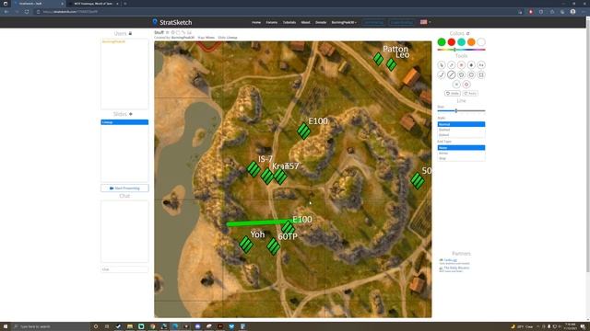This screenshot has height=331, width=590.
Task: Select the circle shape tool
Action: pos(471,74)
